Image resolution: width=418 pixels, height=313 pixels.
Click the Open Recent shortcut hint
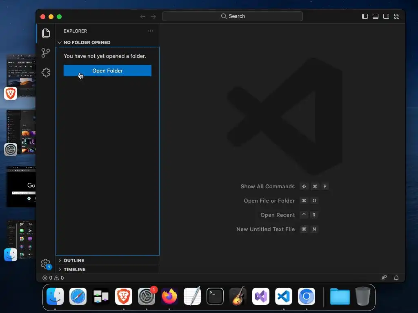(x=289, y=215)
